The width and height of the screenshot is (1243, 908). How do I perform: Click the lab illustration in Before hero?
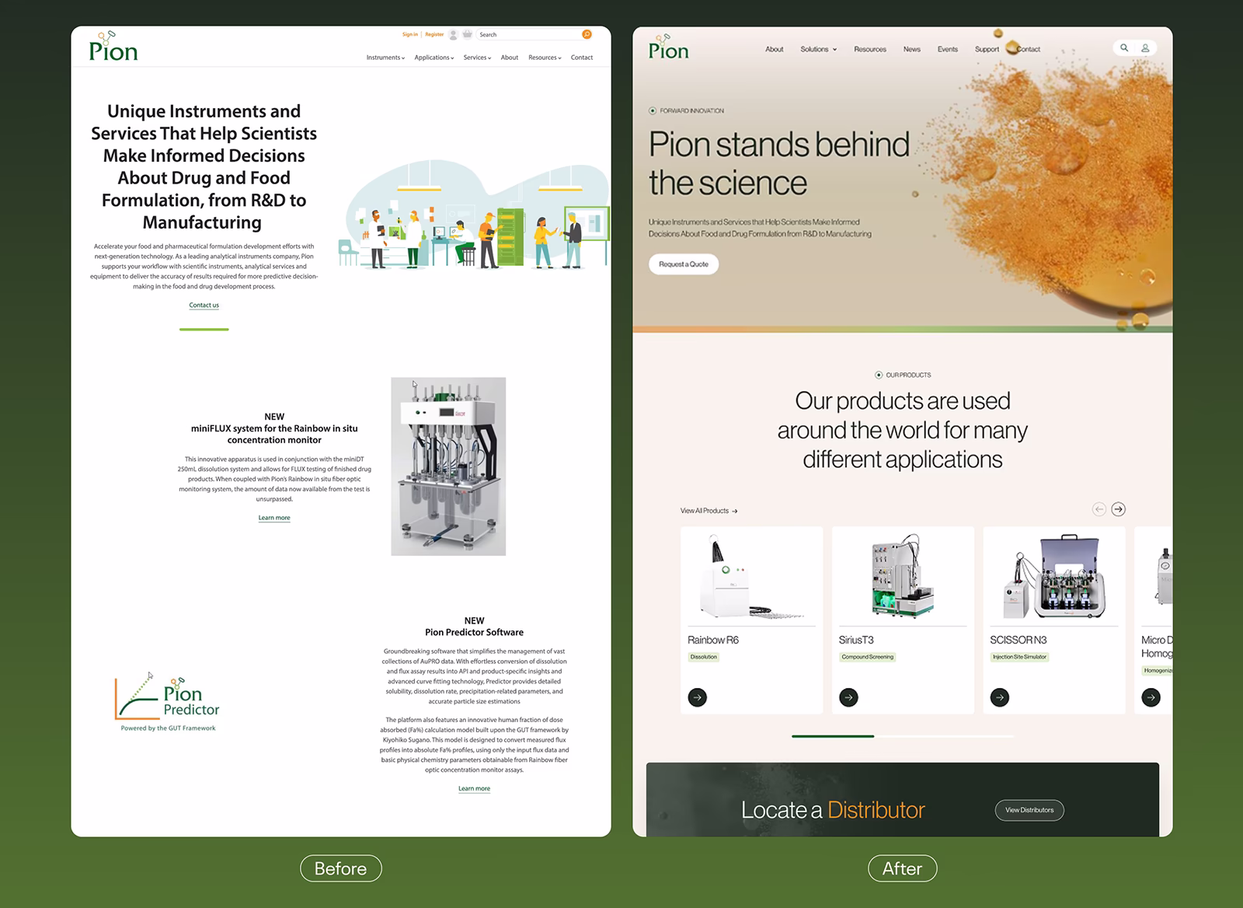[x=474, y=215]
